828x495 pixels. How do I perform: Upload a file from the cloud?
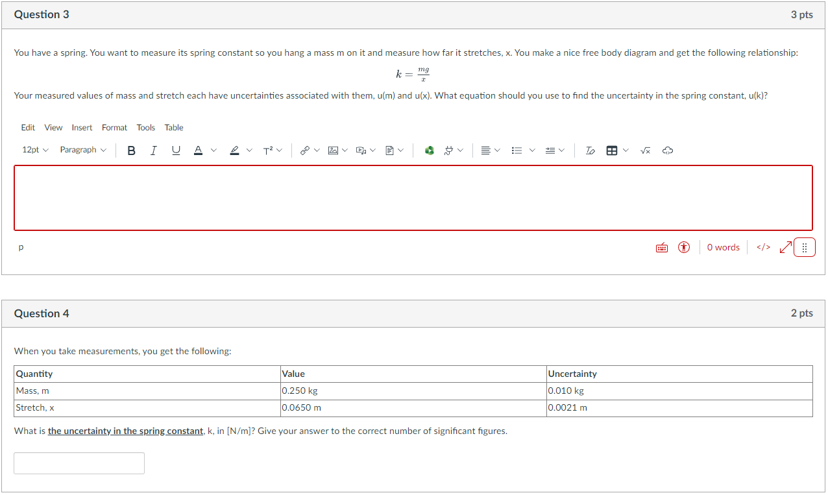point(668,150)
